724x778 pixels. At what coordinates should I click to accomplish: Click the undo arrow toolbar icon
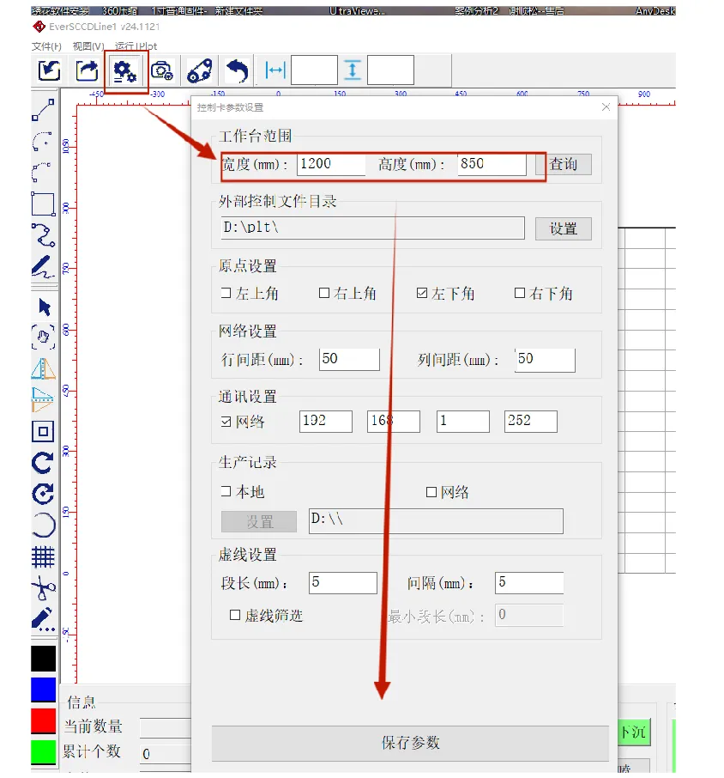tap(238, 71)
